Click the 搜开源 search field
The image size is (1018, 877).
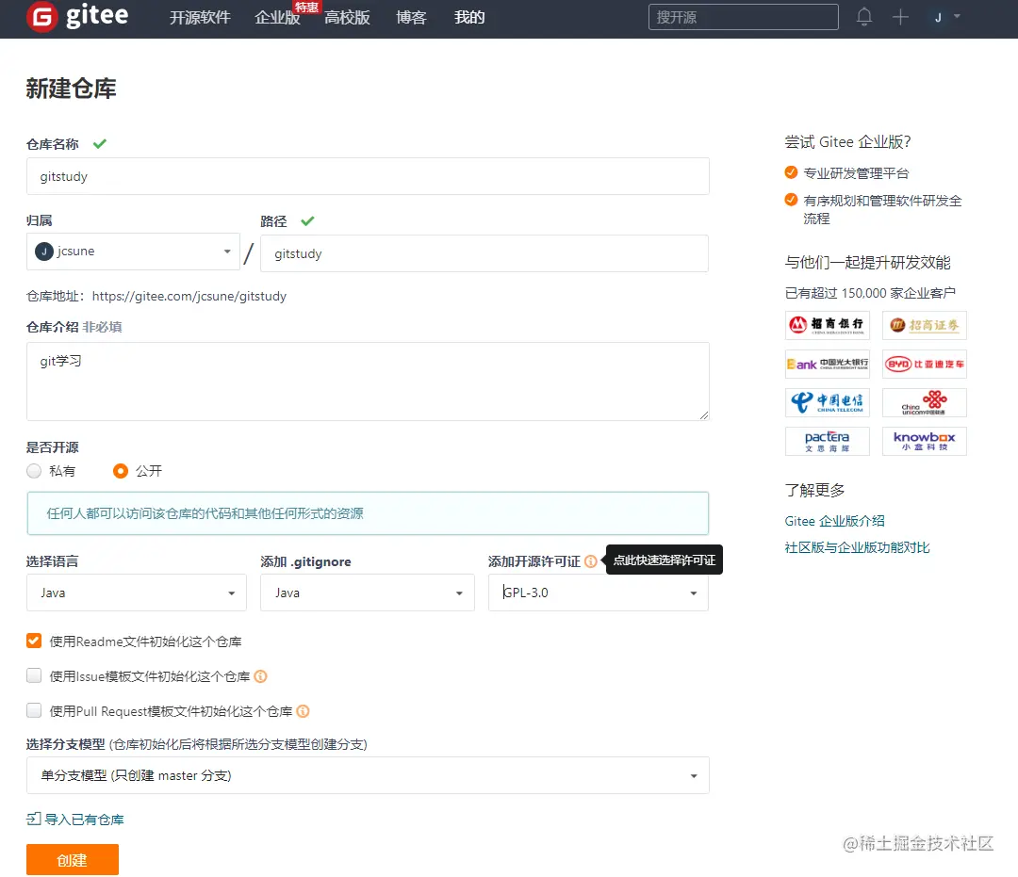coord(744,17)
